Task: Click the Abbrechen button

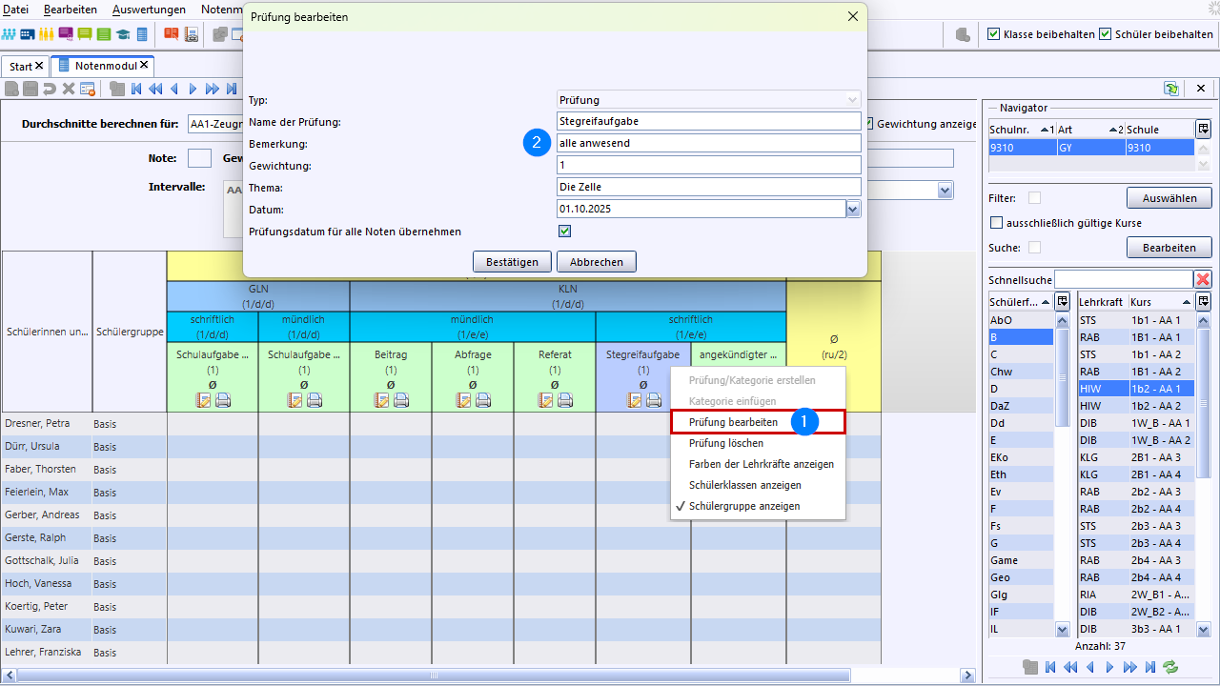Action: point(596,262)
